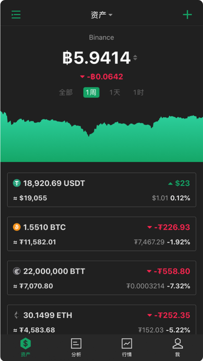Image resolution: width=203 pixels, height=361 pixels.
Task: Expand the 资产 title dropdown
Action: (x=101, y=15)
